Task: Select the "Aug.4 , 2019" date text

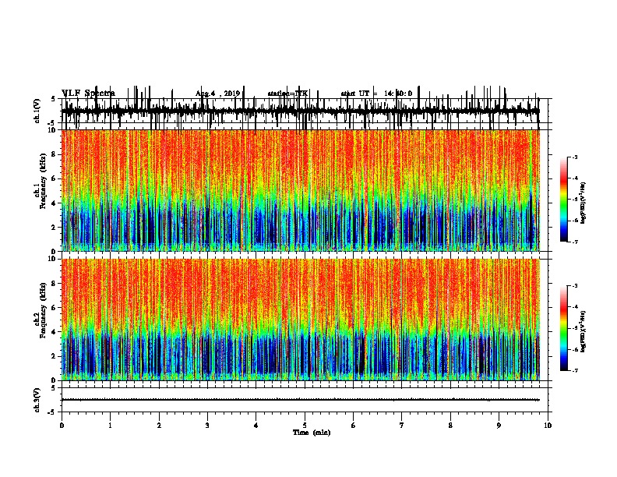Action: pyautogui.click(x=217, y=94)
